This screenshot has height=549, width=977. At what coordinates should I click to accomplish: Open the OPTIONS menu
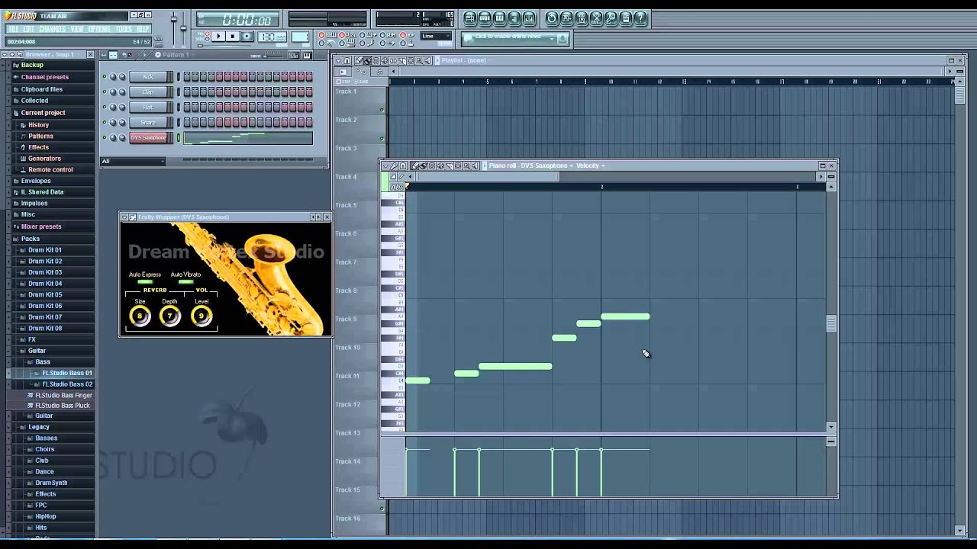pos(99,29)
